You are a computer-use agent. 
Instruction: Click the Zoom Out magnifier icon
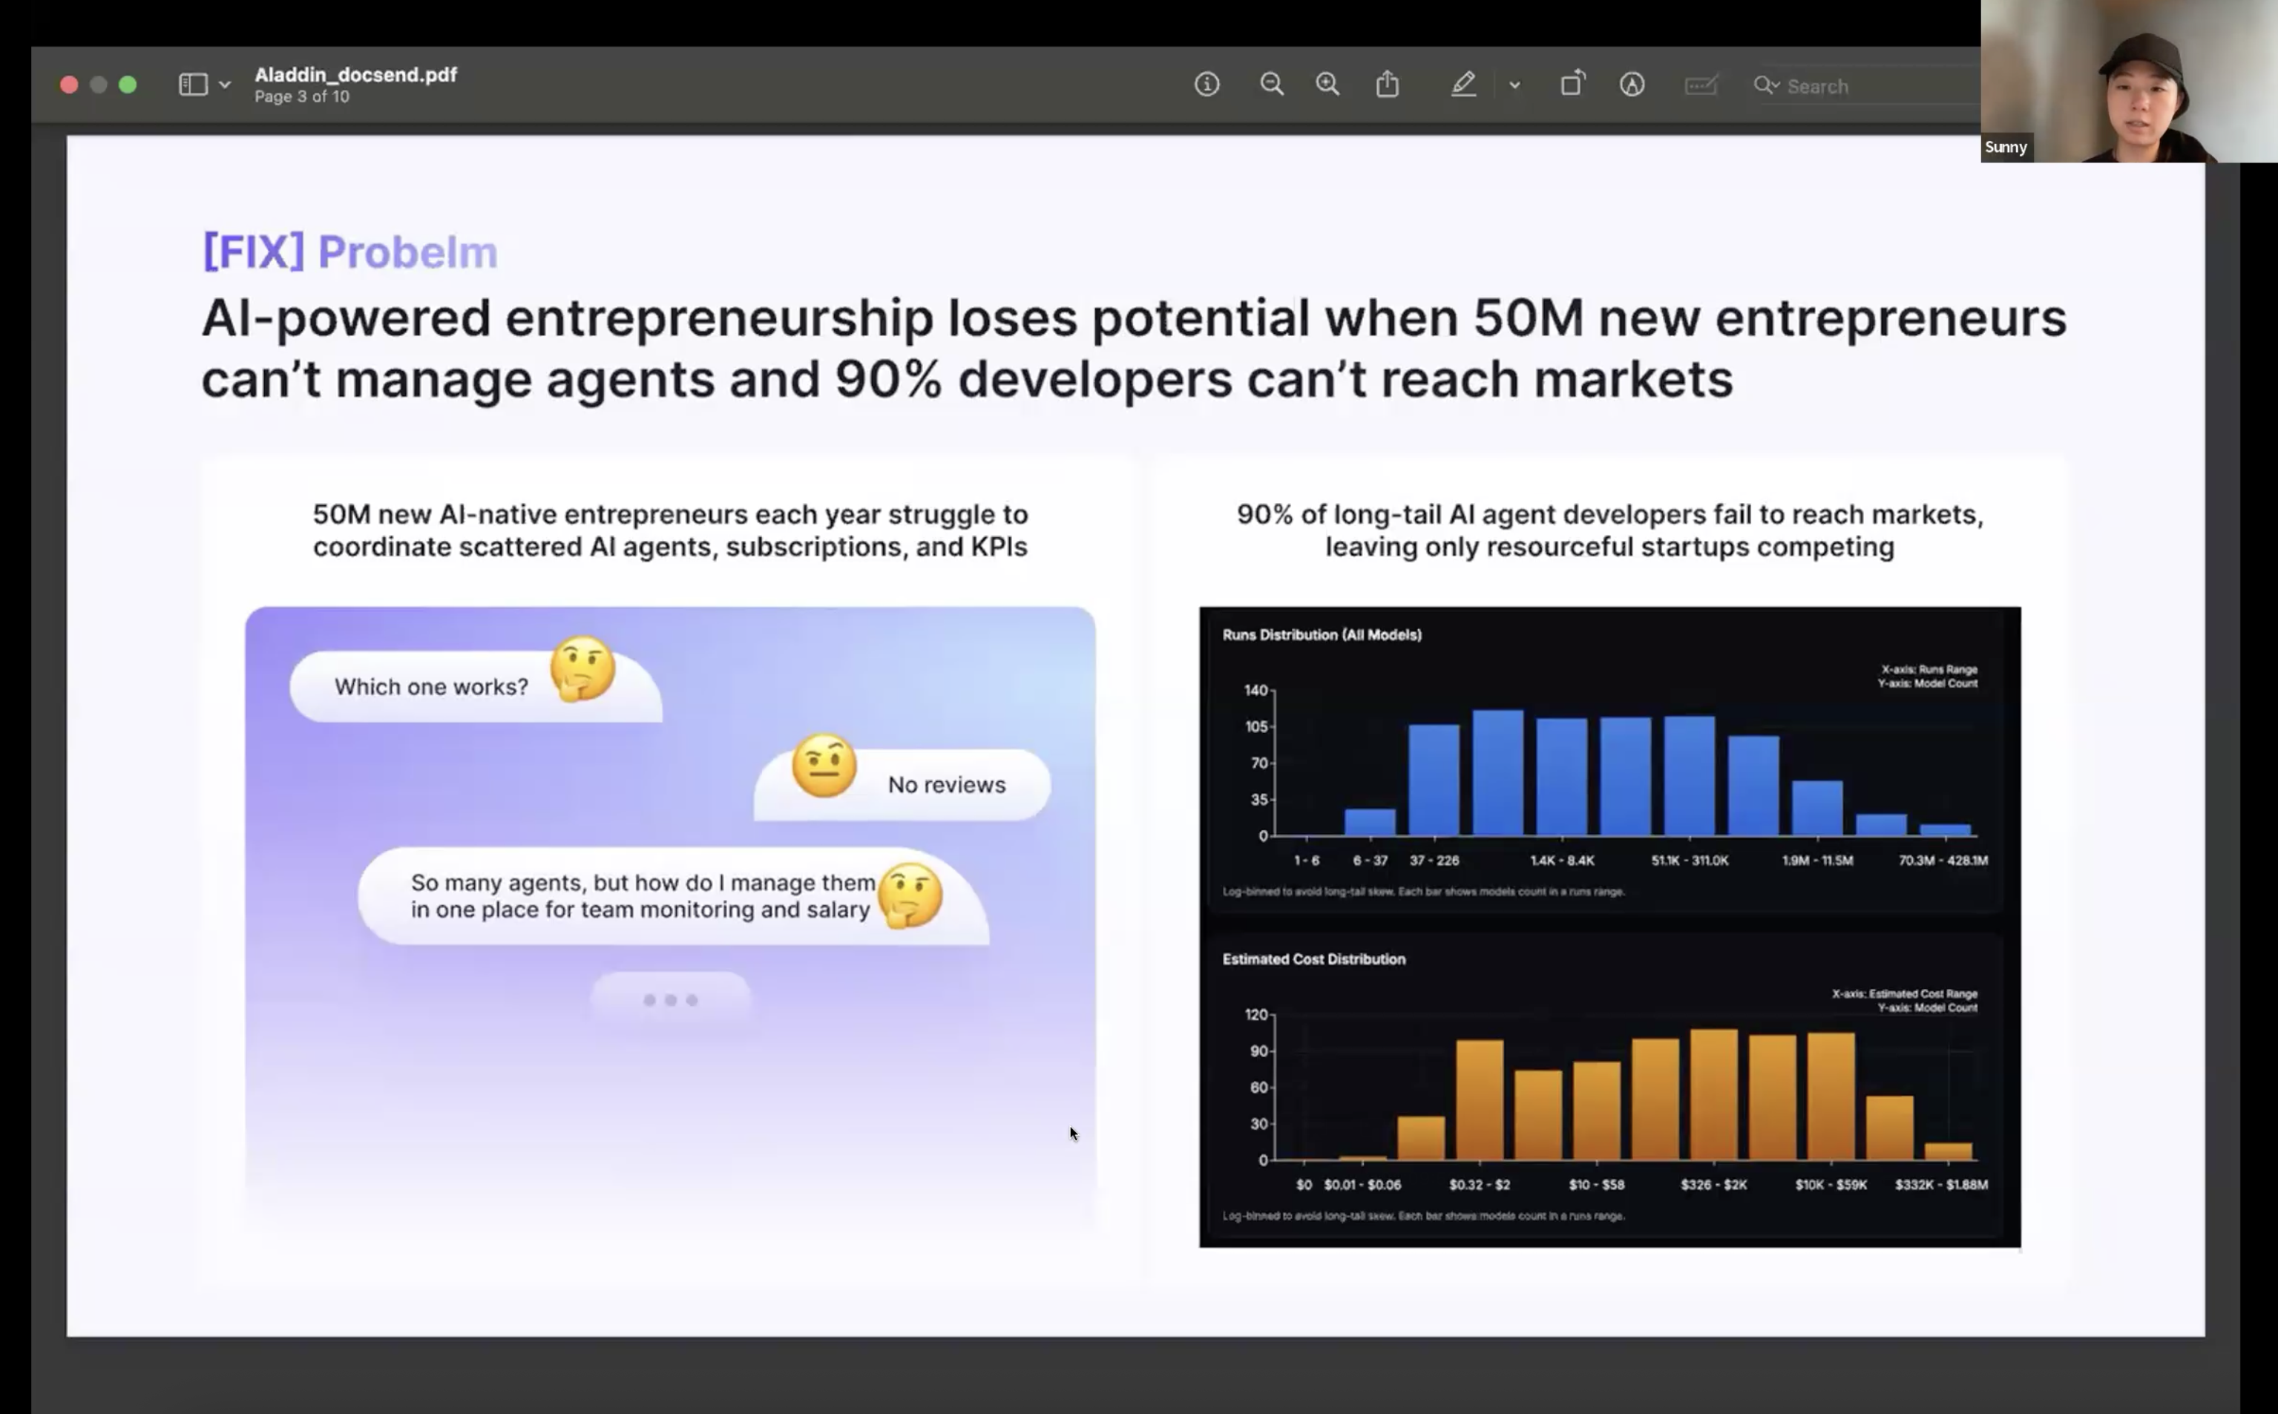tap(1271, 85)
